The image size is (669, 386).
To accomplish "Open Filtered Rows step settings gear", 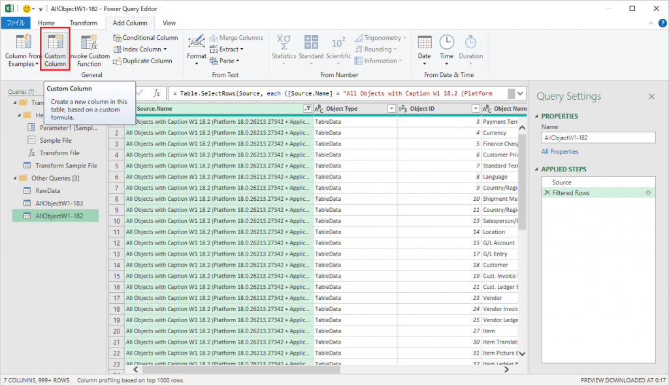I will 648,192.
